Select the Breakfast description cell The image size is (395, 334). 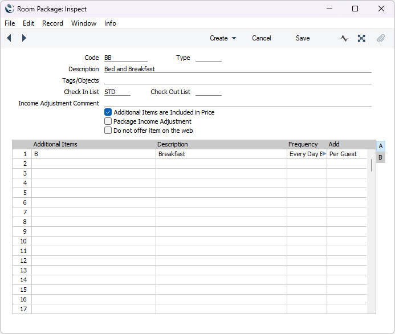(221, 154)
